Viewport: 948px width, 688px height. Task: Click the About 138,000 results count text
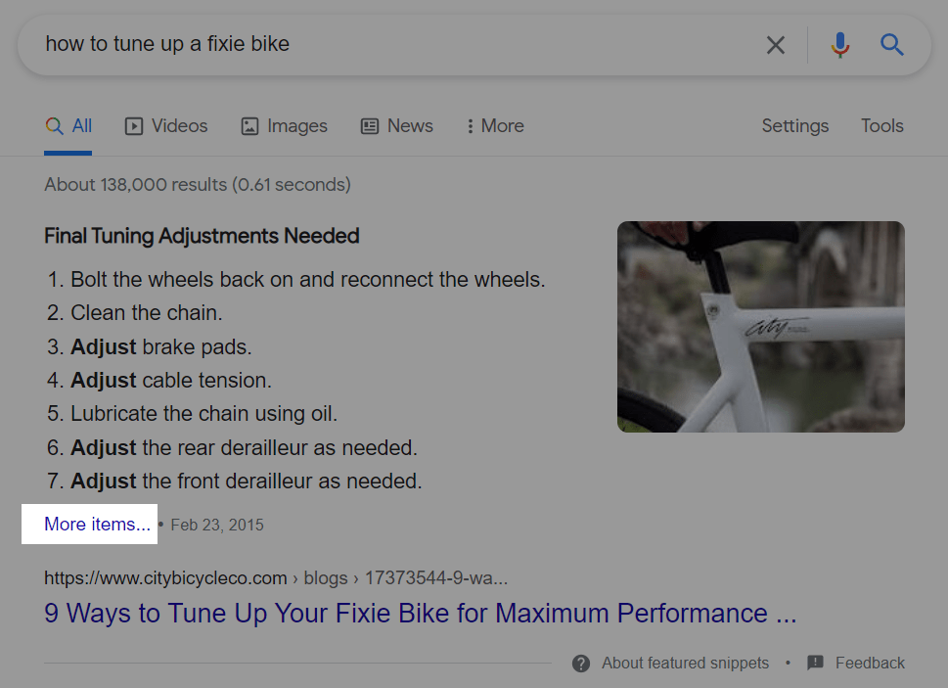(x=197, y=185)
